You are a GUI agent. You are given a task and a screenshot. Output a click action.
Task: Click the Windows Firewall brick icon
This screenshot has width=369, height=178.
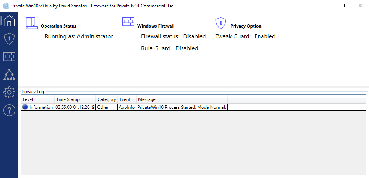[x=128, y=22]
